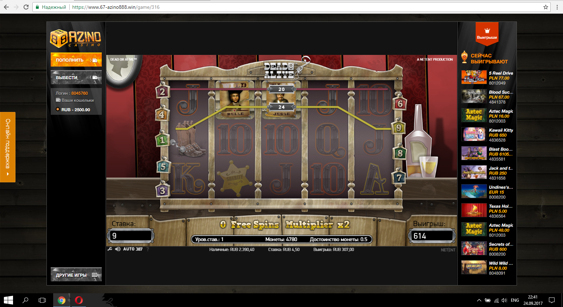Open the Undine's Deep game thumbnail
The height and width of the screenshot is (307, 563).
click(474, 191)
